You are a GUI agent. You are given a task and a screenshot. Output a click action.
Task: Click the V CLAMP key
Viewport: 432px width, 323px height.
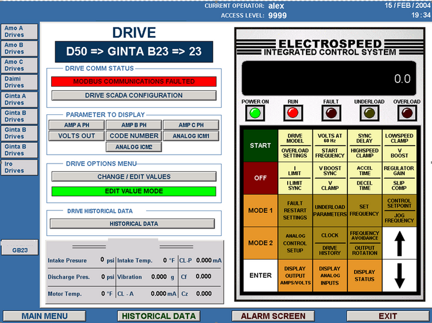coord(330,186)
